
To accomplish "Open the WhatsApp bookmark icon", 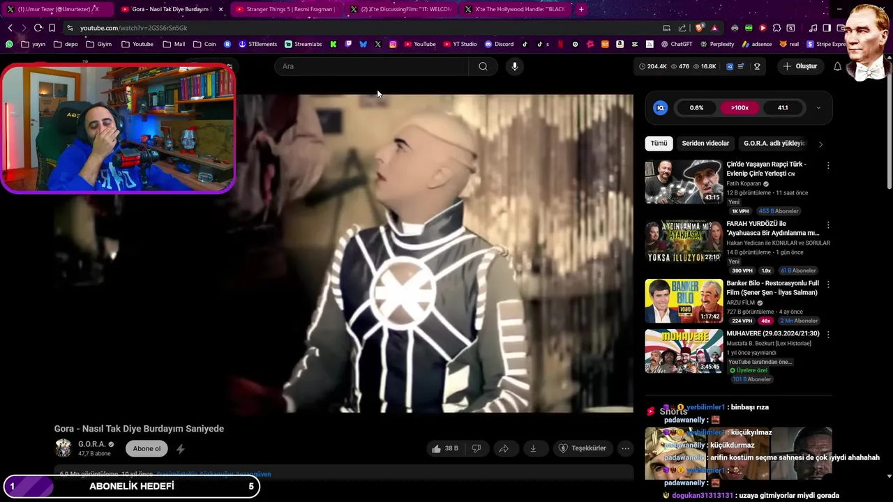I will (x=9, y=44).
